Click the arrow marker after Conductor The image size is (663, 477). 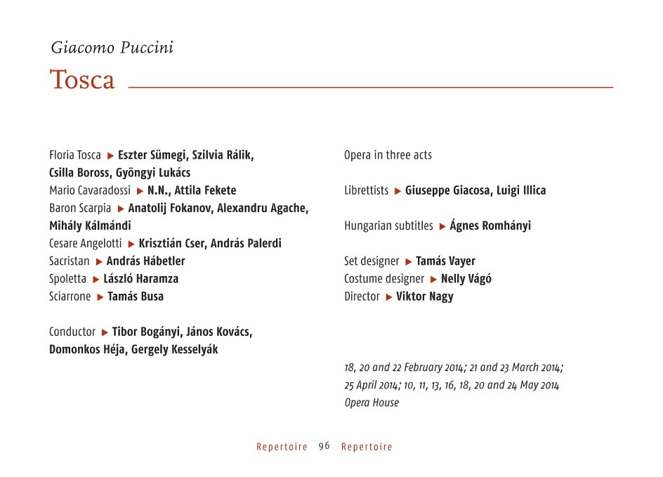coord(105,333)
